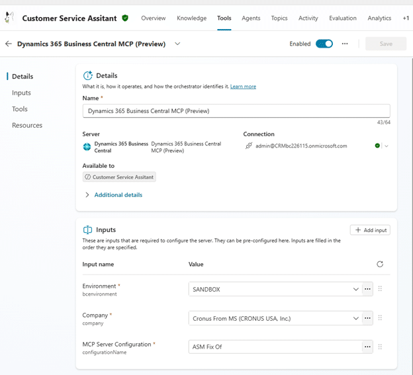
Task: Select Resources in the left sidebar
Action: click(27, 125)
